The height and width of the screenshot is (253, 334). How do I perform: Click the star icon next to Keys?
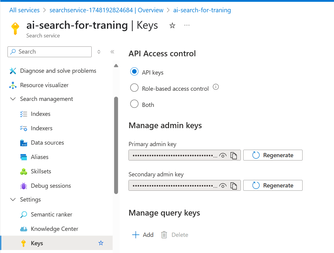pyautogui.click(x=101, y=243)
